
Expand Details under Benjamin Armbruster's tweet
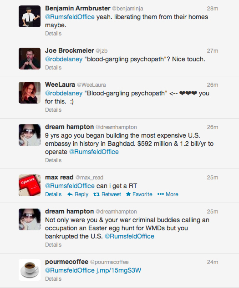[53, 34]
